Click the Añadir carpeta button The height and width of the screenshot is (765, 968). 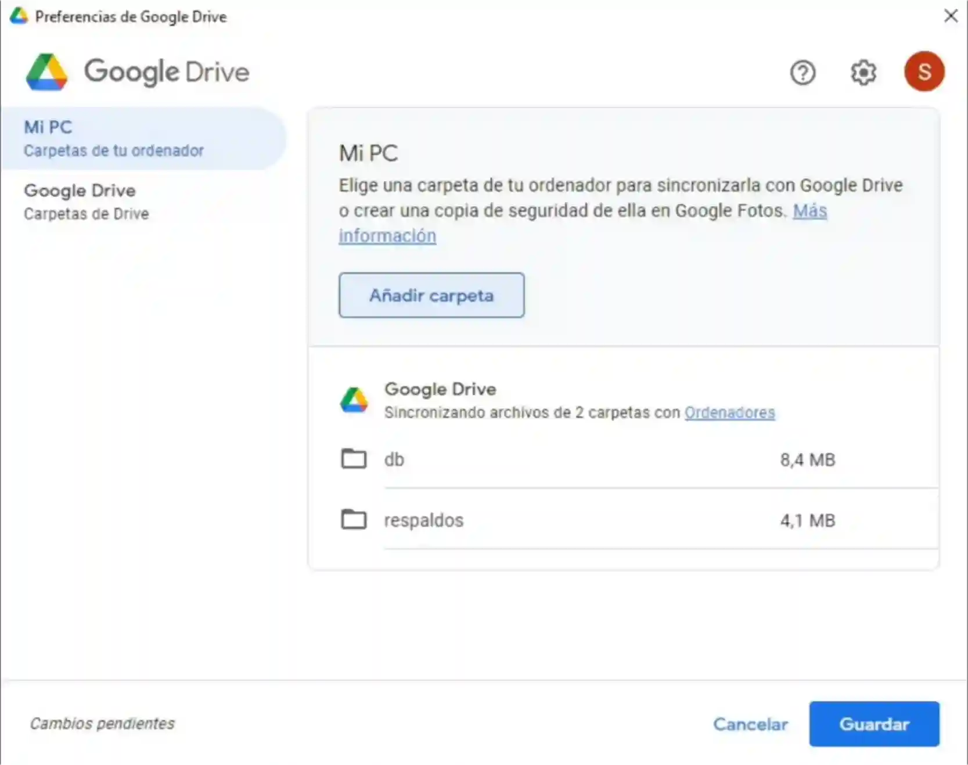coord(431,295)
